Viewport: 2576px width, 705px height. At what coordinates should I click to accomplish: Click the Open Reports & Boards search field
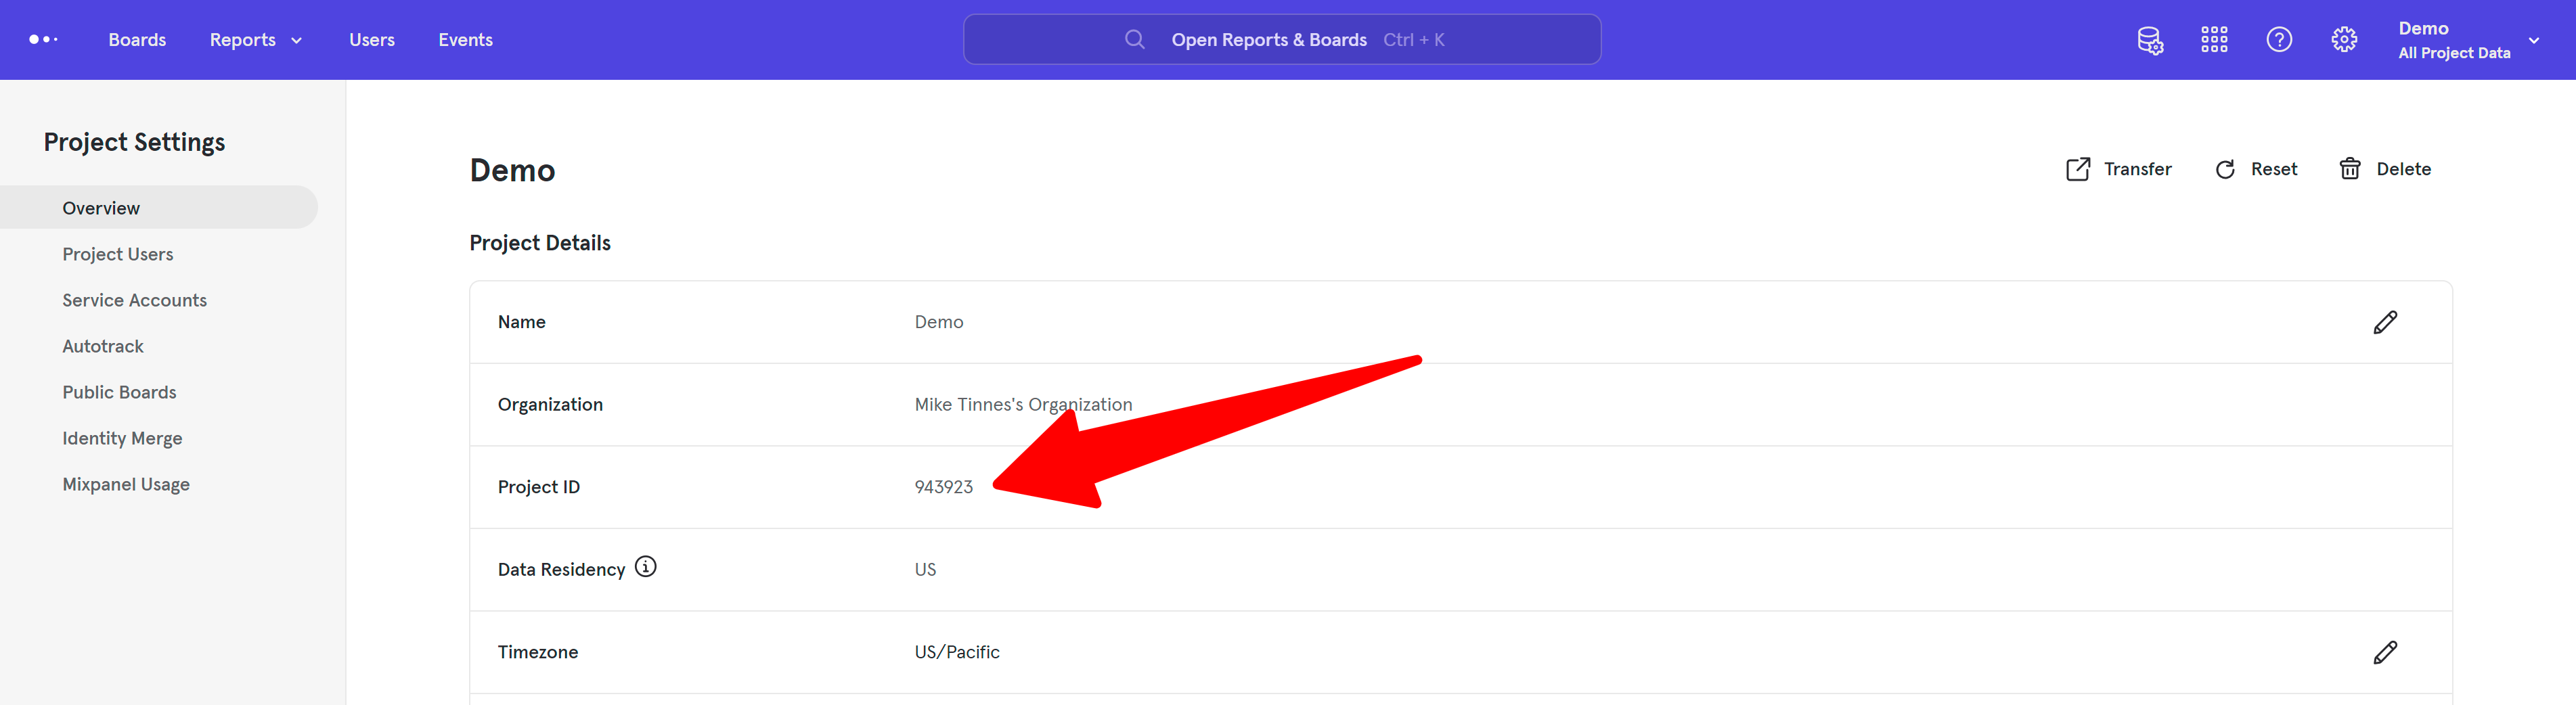[1281, 40]
